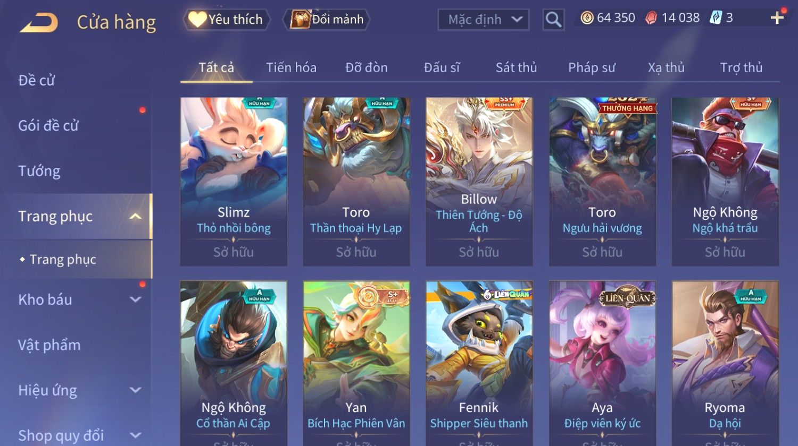Click the blue ticket currency icon
The height and width of the screenshot is (446, 798).
716,18
